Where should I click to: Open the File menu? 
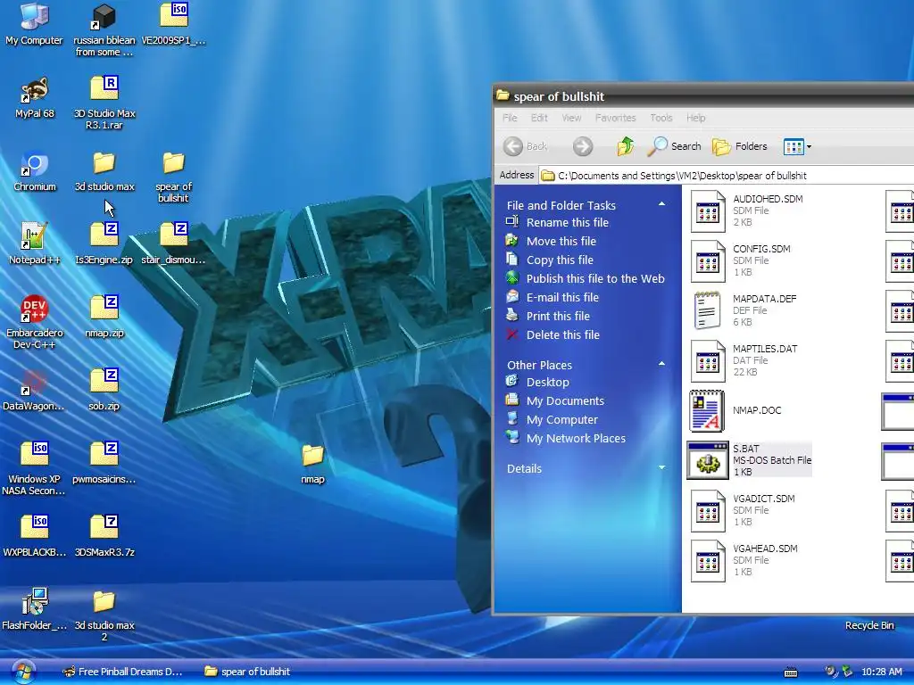(510, 118)
